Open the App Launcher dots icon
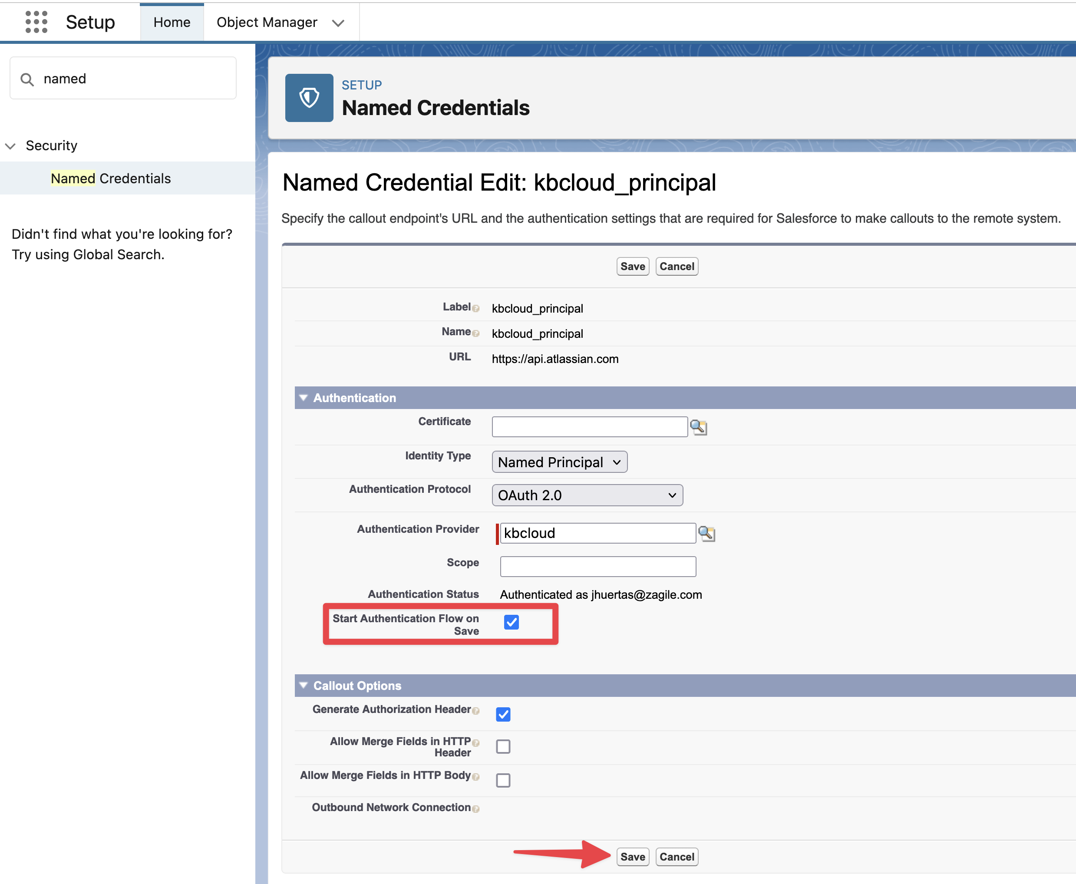Screen dimensions: 1076x884 click(x=36, y=22)
